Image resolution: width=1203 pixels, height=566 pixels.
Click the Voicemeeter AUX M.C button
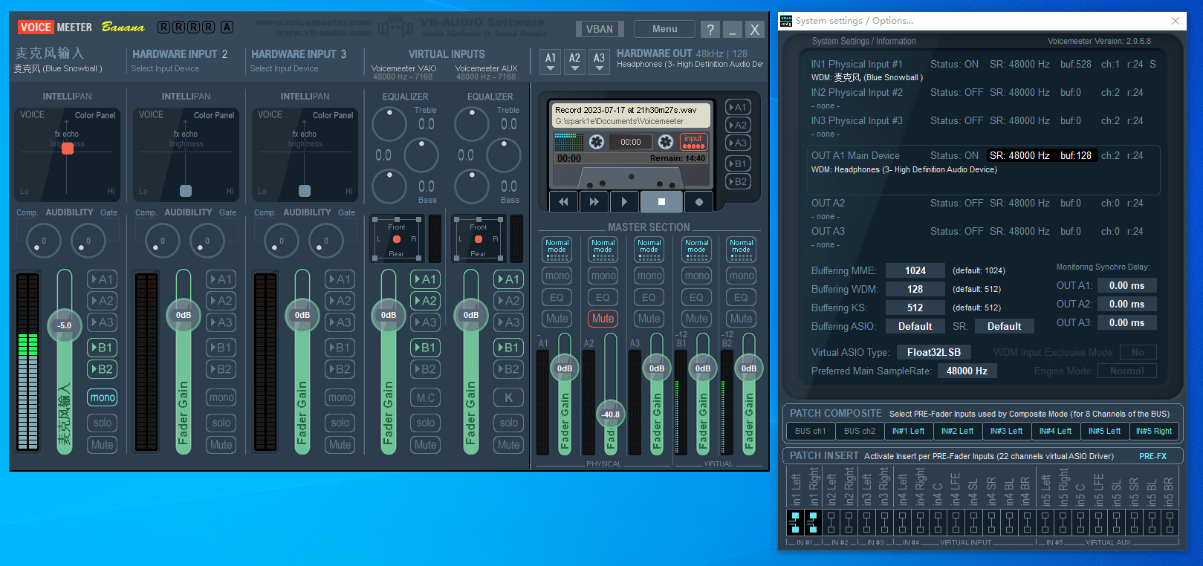[426, 397]
